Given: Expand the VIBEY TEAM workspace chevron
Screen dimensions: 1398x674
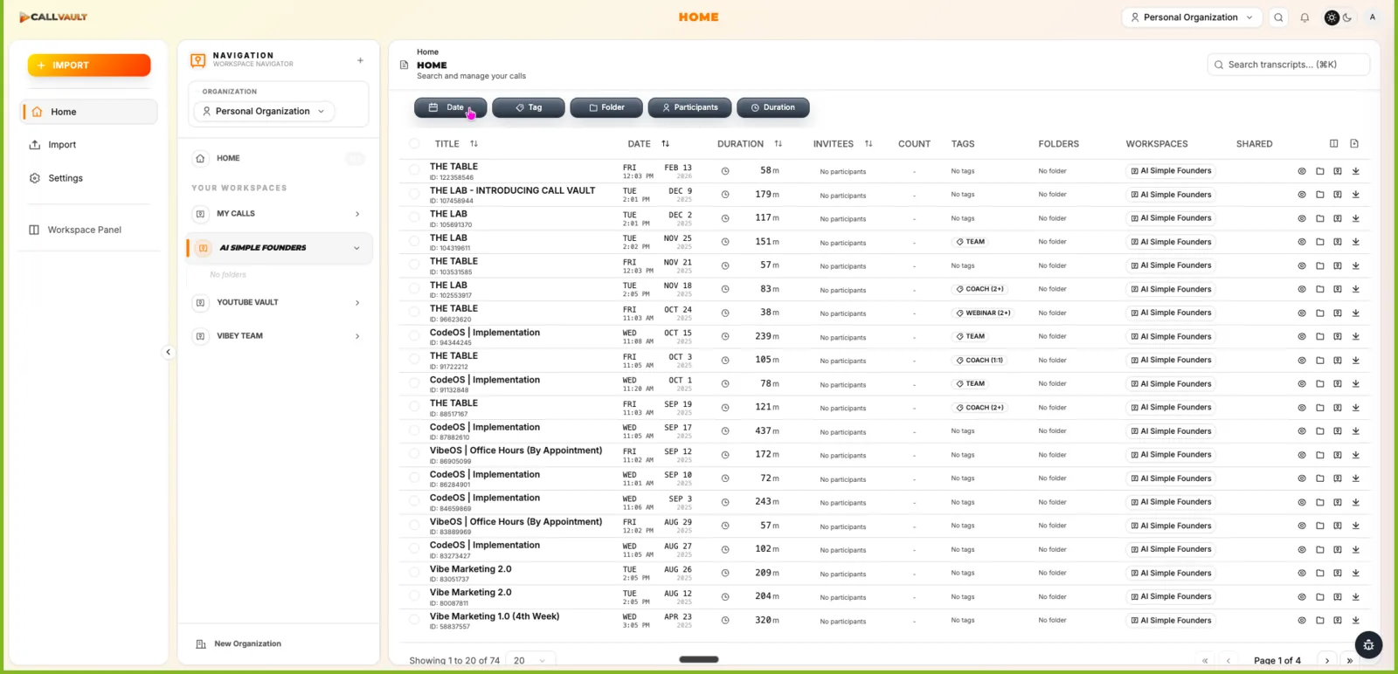Looking at the screenshot, I should pos(357,336).
